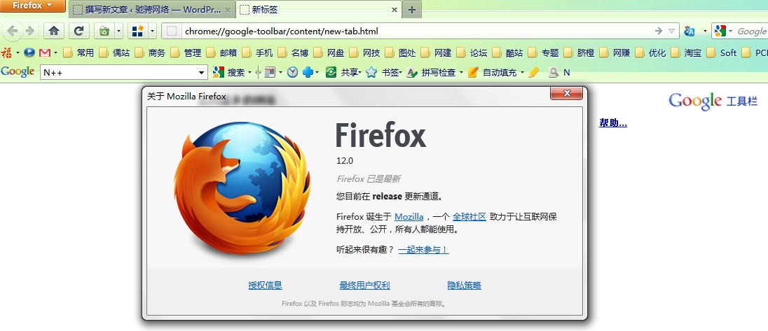Open the 邮箱 bookmark folder
This screenshot has width=768, height=331.
pyautogui.click(x=221, y=52)
